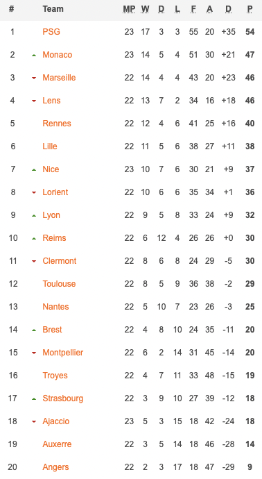Click the red down arrow beside Marseille
Viewport: 262px width, 479px height.
[x=34, y=78]
